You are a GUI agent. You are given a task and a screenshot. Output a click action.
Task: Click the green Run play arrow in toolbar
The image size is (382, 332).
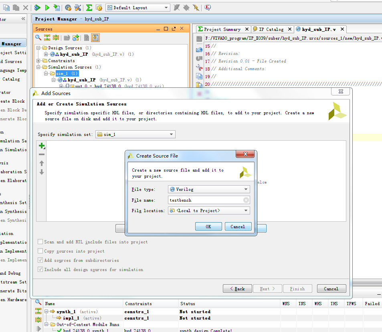click(47, 8)
